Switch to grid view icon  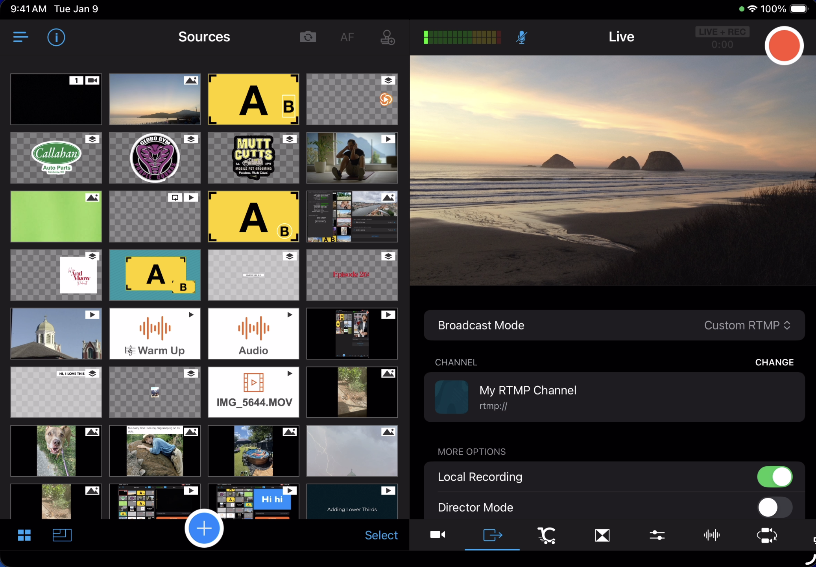coord(24,535)
